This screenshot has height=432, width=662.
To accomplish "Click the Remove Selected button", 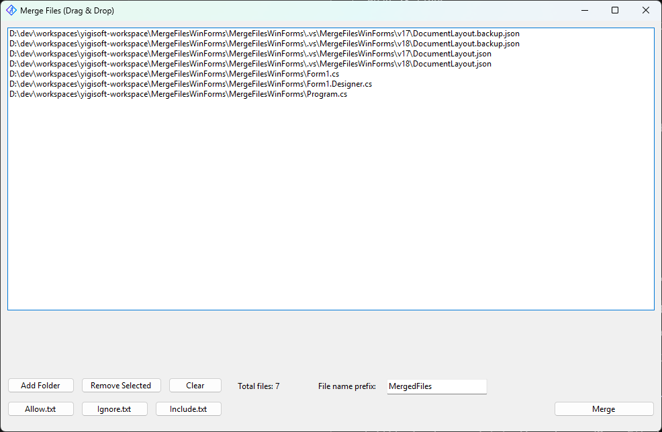I will 121,385.
